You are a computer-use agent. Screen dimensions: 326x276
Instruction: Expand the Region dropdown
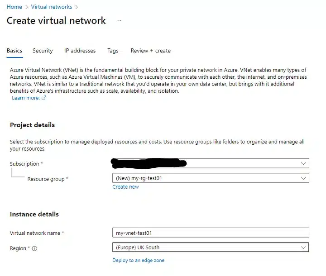211,247
